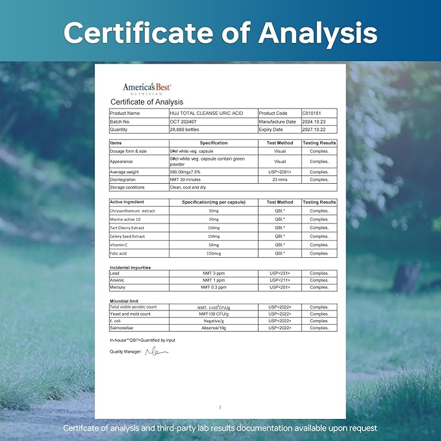Click the 'Batch No.' label cell
Screen dimensions: 441x441
[139, 122]
